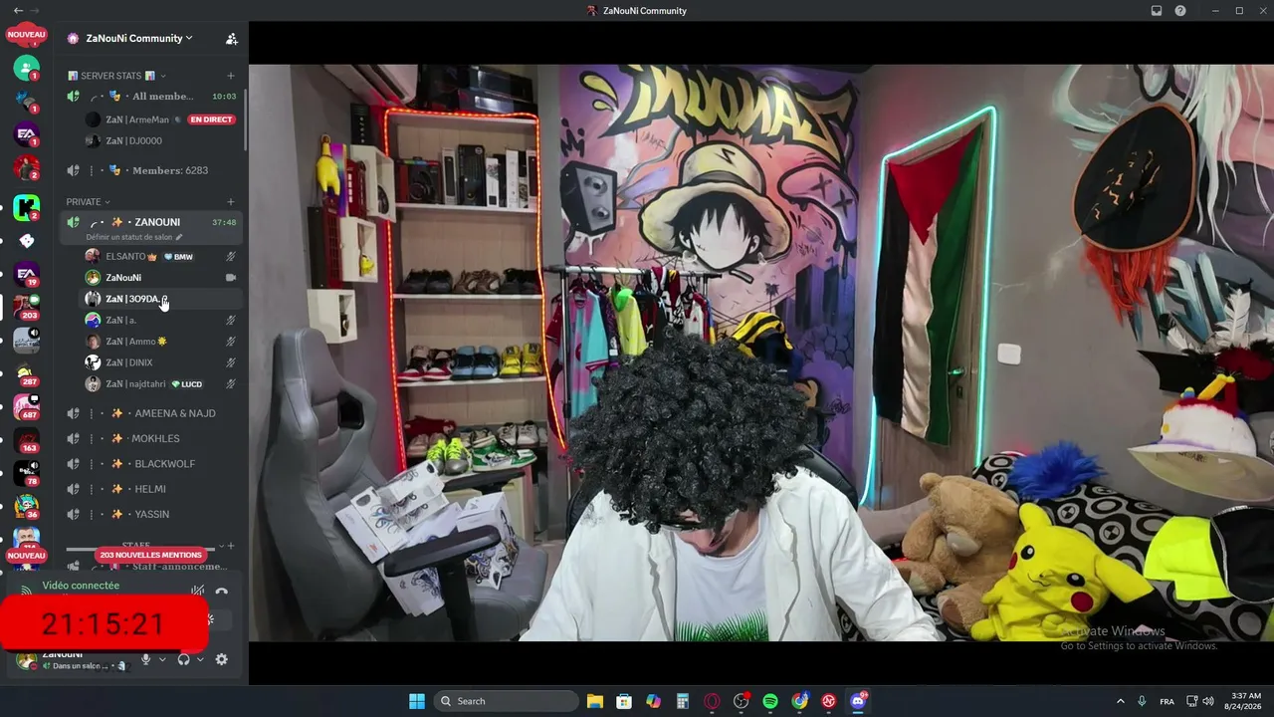Join the YASSIN voice channel

(x=153, y=514)
